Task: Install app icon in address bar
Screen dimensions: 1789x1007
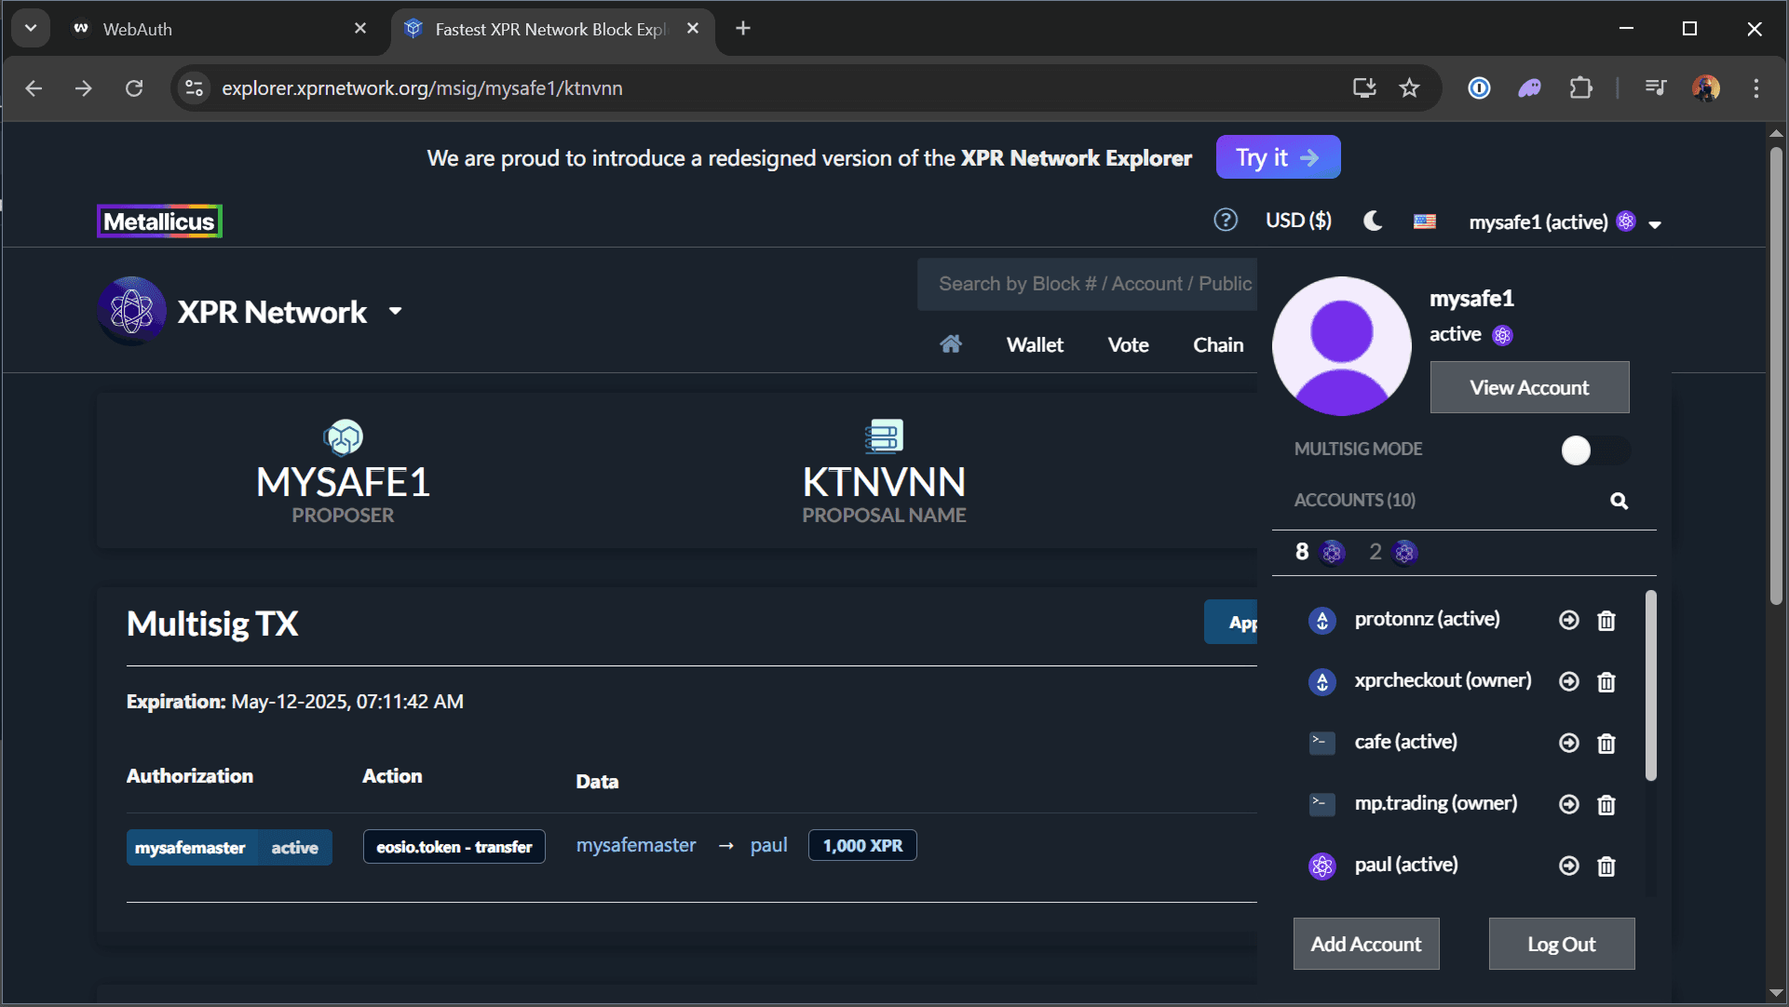Action: point(1364,87)
